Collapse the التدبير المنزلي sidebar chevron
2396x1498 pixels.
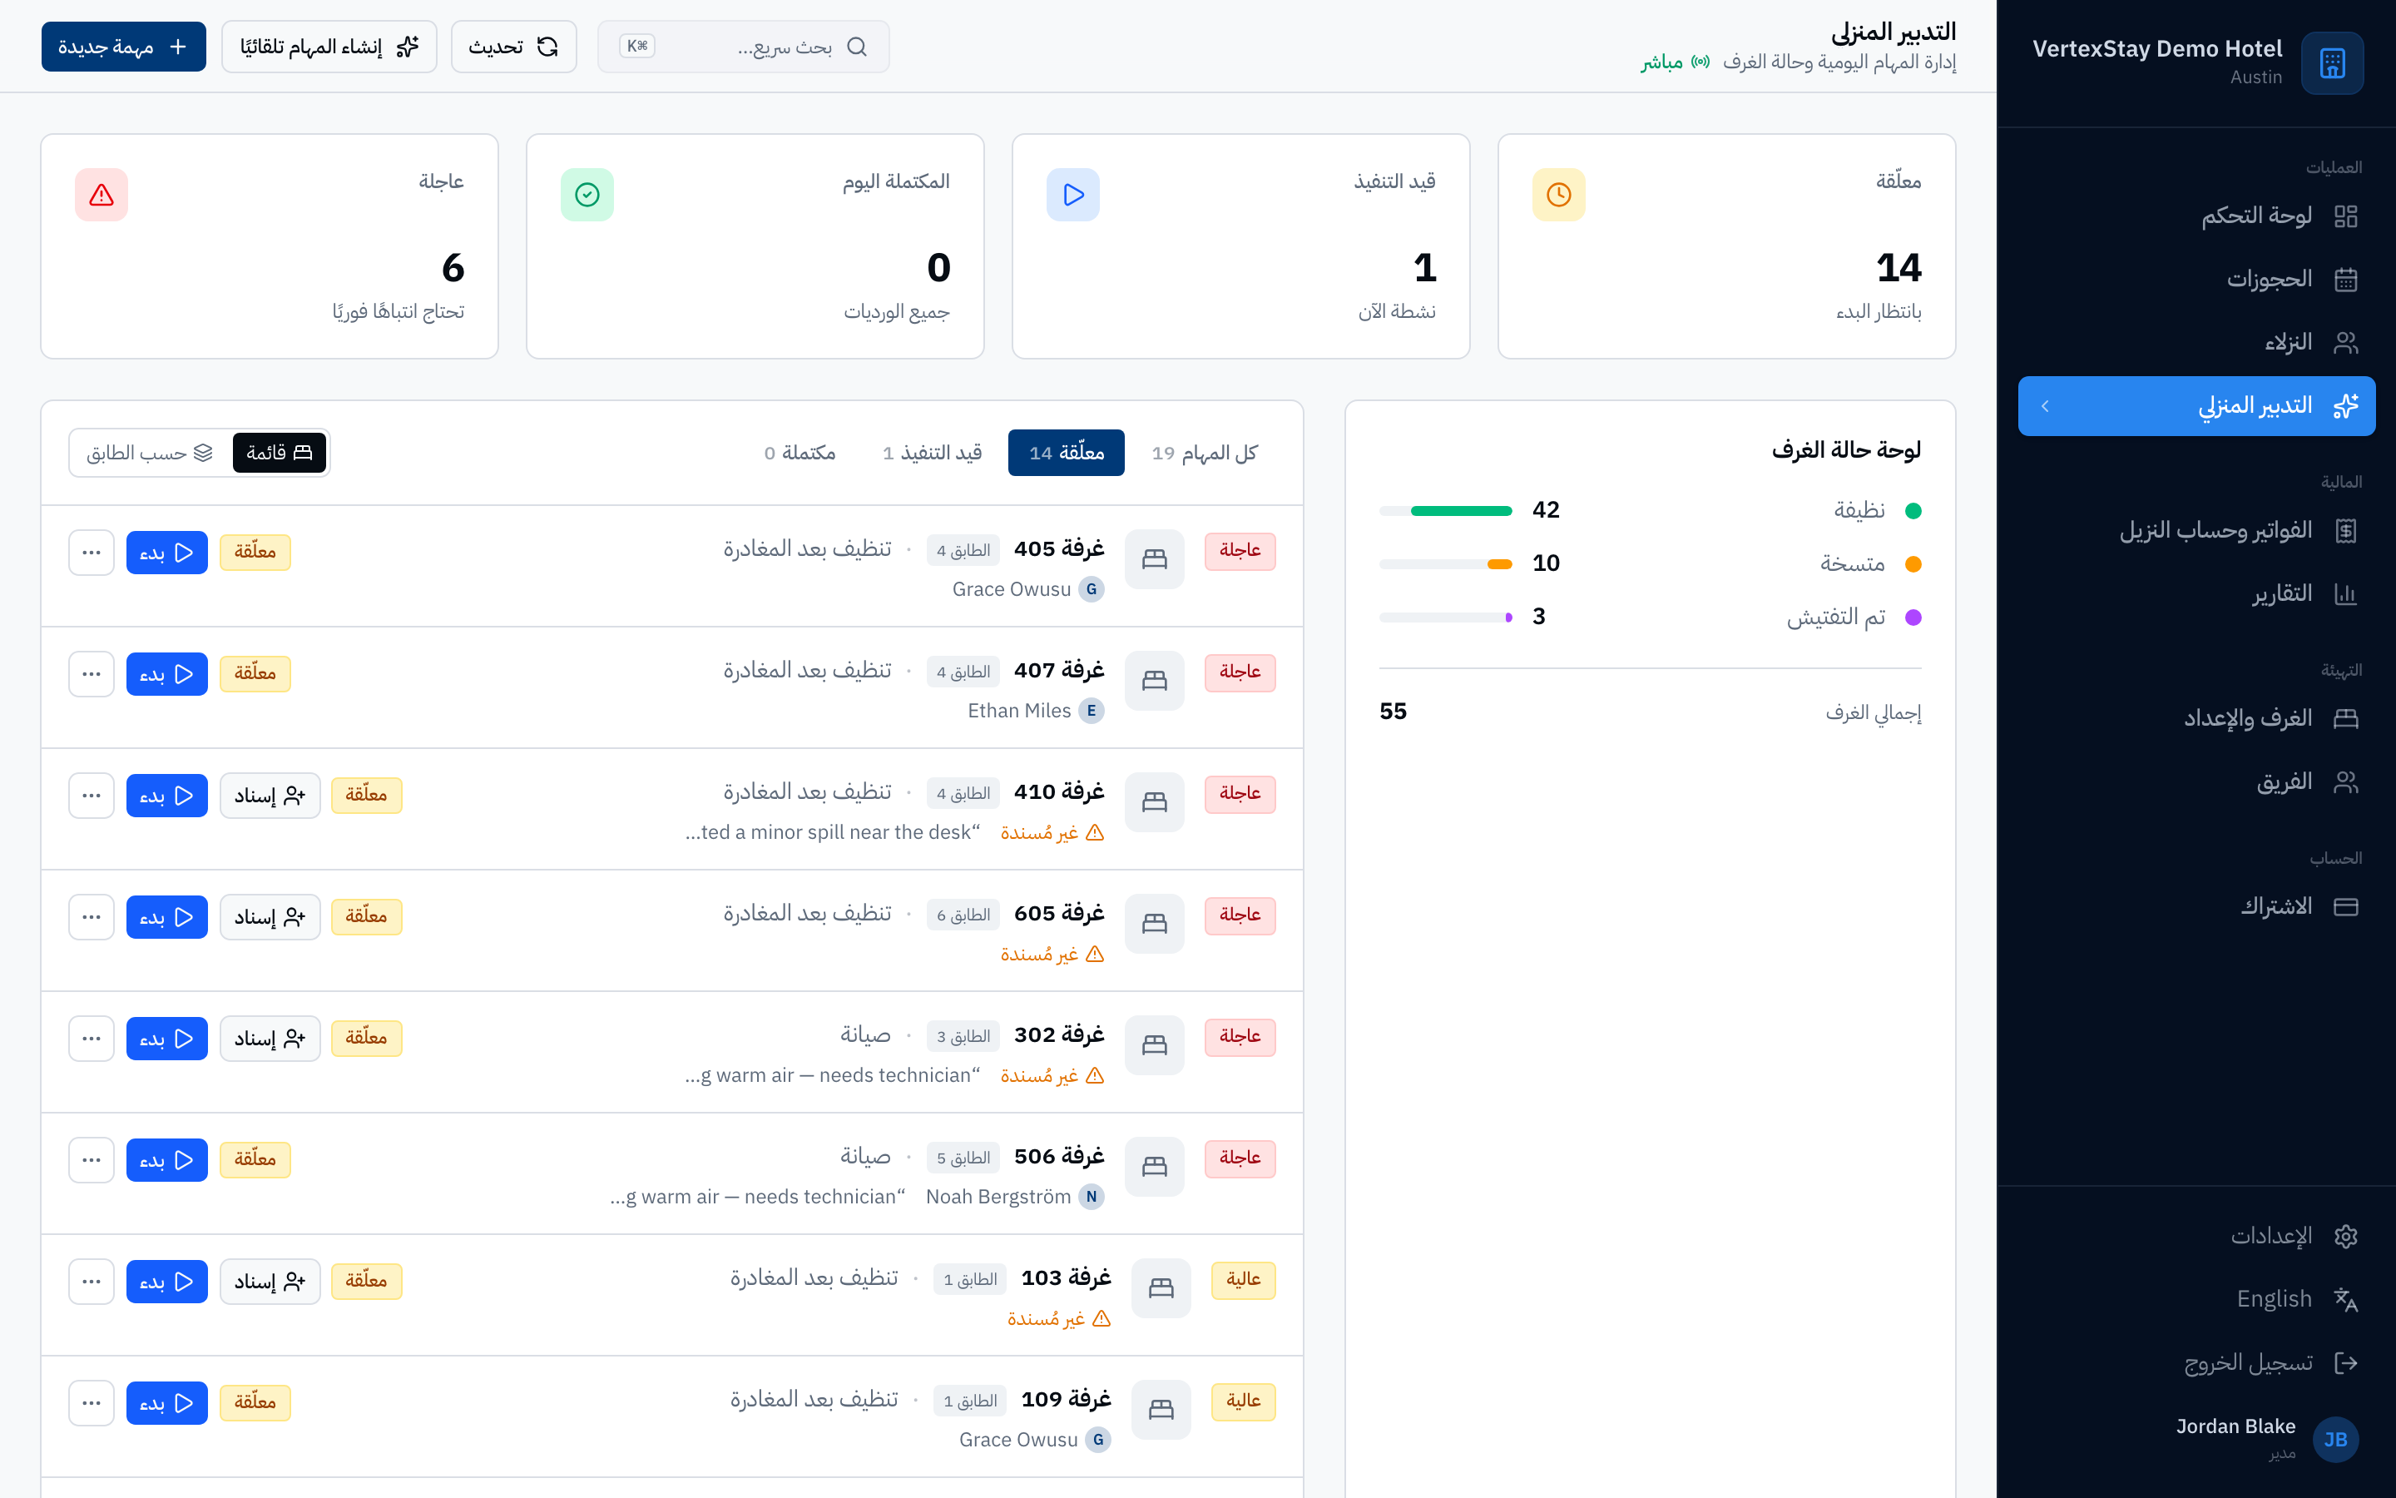pyautogui.click(x=2046, y=406)
